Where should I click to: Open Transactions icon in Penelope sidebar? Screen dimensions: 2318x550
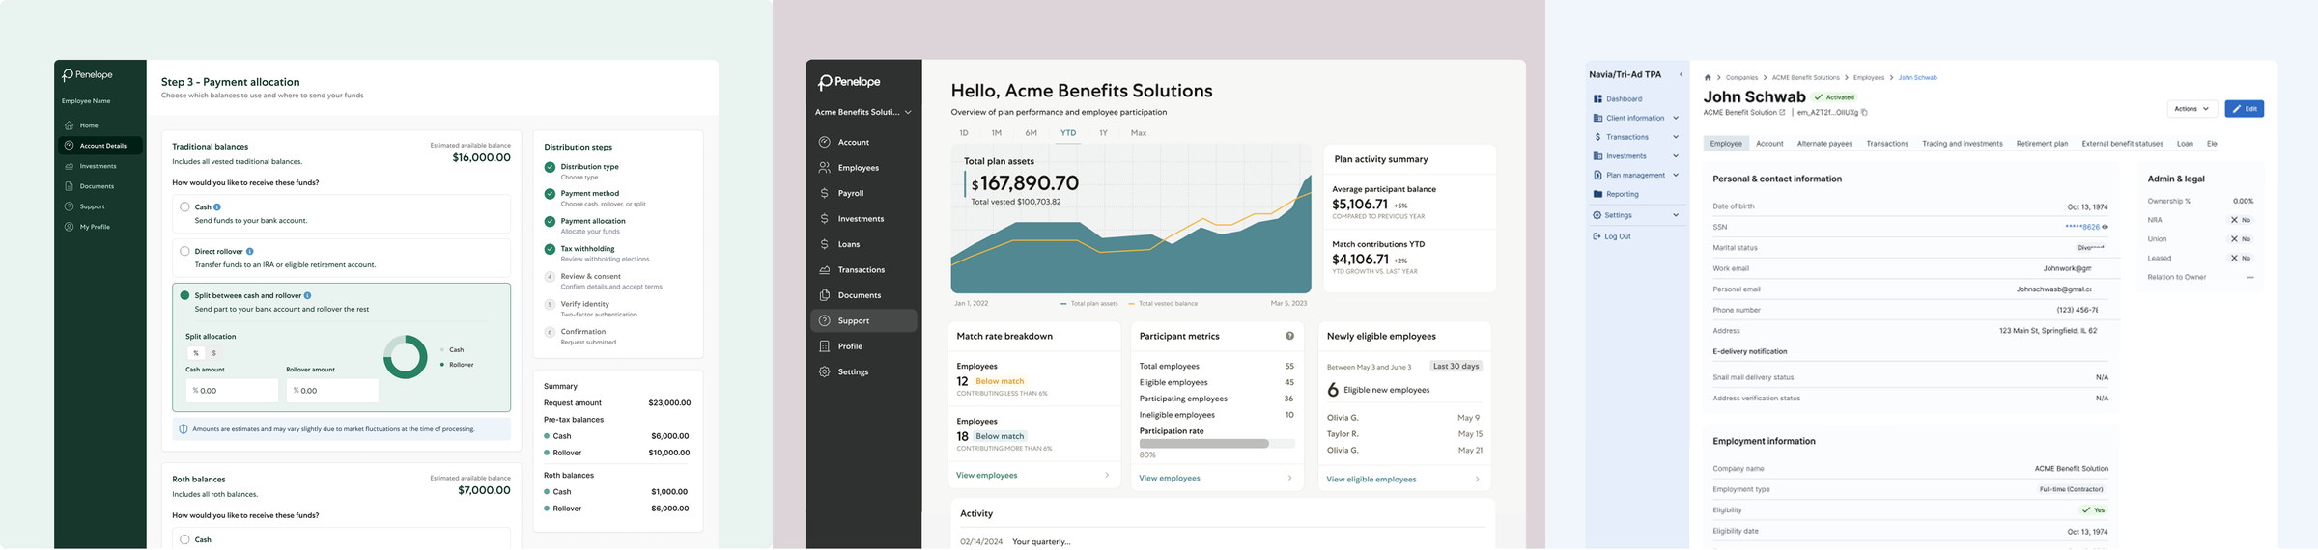[824, 270]
